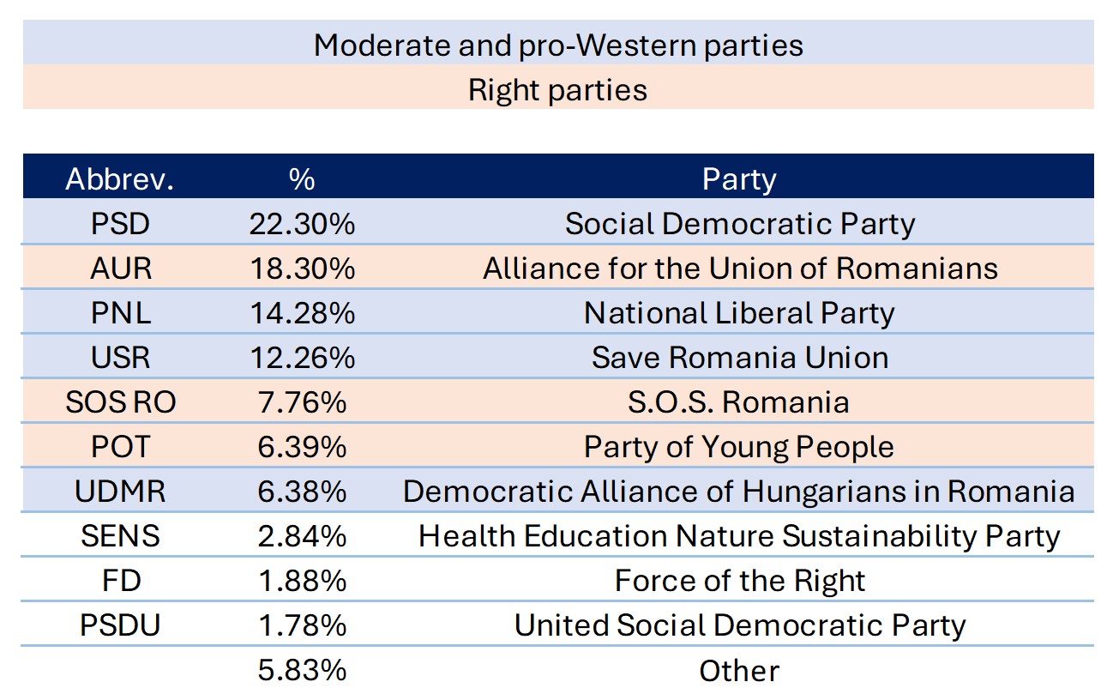Select the 'Force of the Right' cell

coord(739,581)
